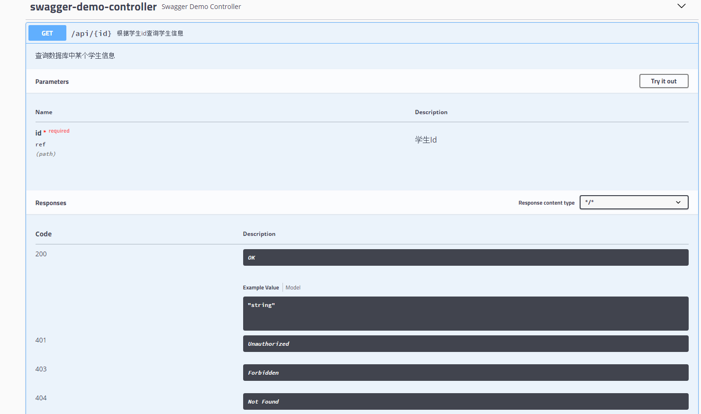Image resolution: width=701 pixels, height=414 pixels.
Task: Click the /api/{id} endpoint path
Action: [91, 33]
